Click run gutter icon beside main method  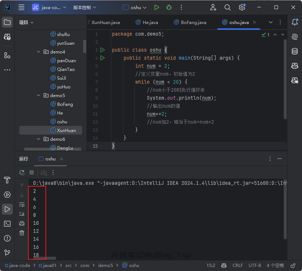[102, 58]
